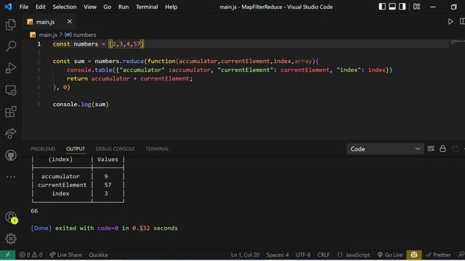This screenshot has width=465, height=261.
Task: Open the Selection menu
Action: pos(65,7)
